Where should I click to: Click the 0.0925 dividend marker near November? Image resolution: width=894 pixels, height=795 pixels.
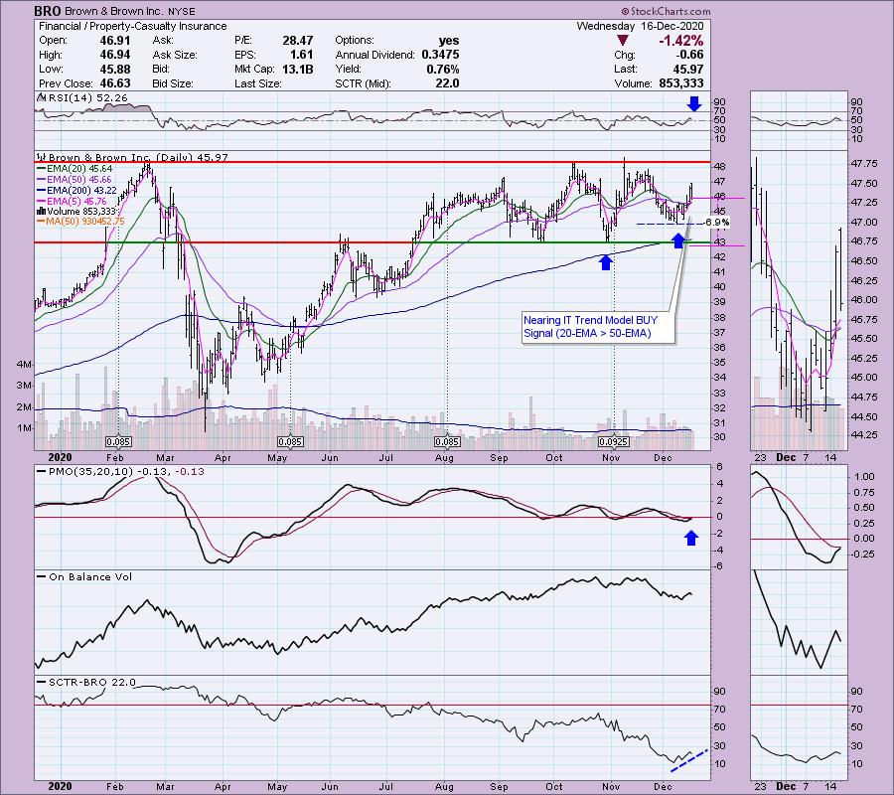click(614, 442)
